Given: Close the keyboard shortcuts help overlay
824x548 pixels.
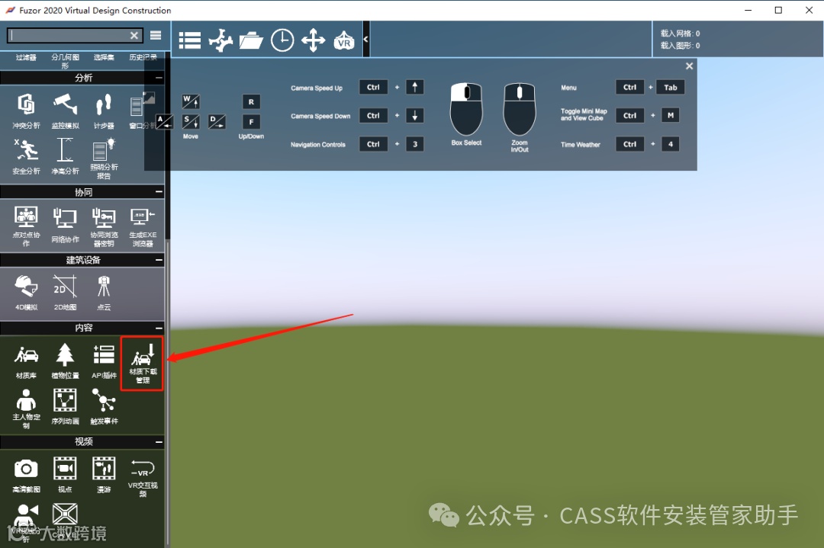Looking at the screenshot, I should [x=690, y=66].
